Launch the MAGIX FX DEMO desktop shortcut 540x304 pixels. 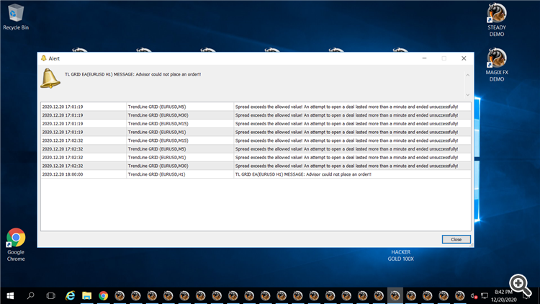pyautogui.click(x=497, y=65)
